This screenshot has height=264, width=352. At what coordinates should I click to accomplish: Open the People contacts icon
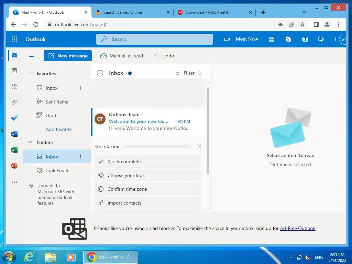(14, 87)
